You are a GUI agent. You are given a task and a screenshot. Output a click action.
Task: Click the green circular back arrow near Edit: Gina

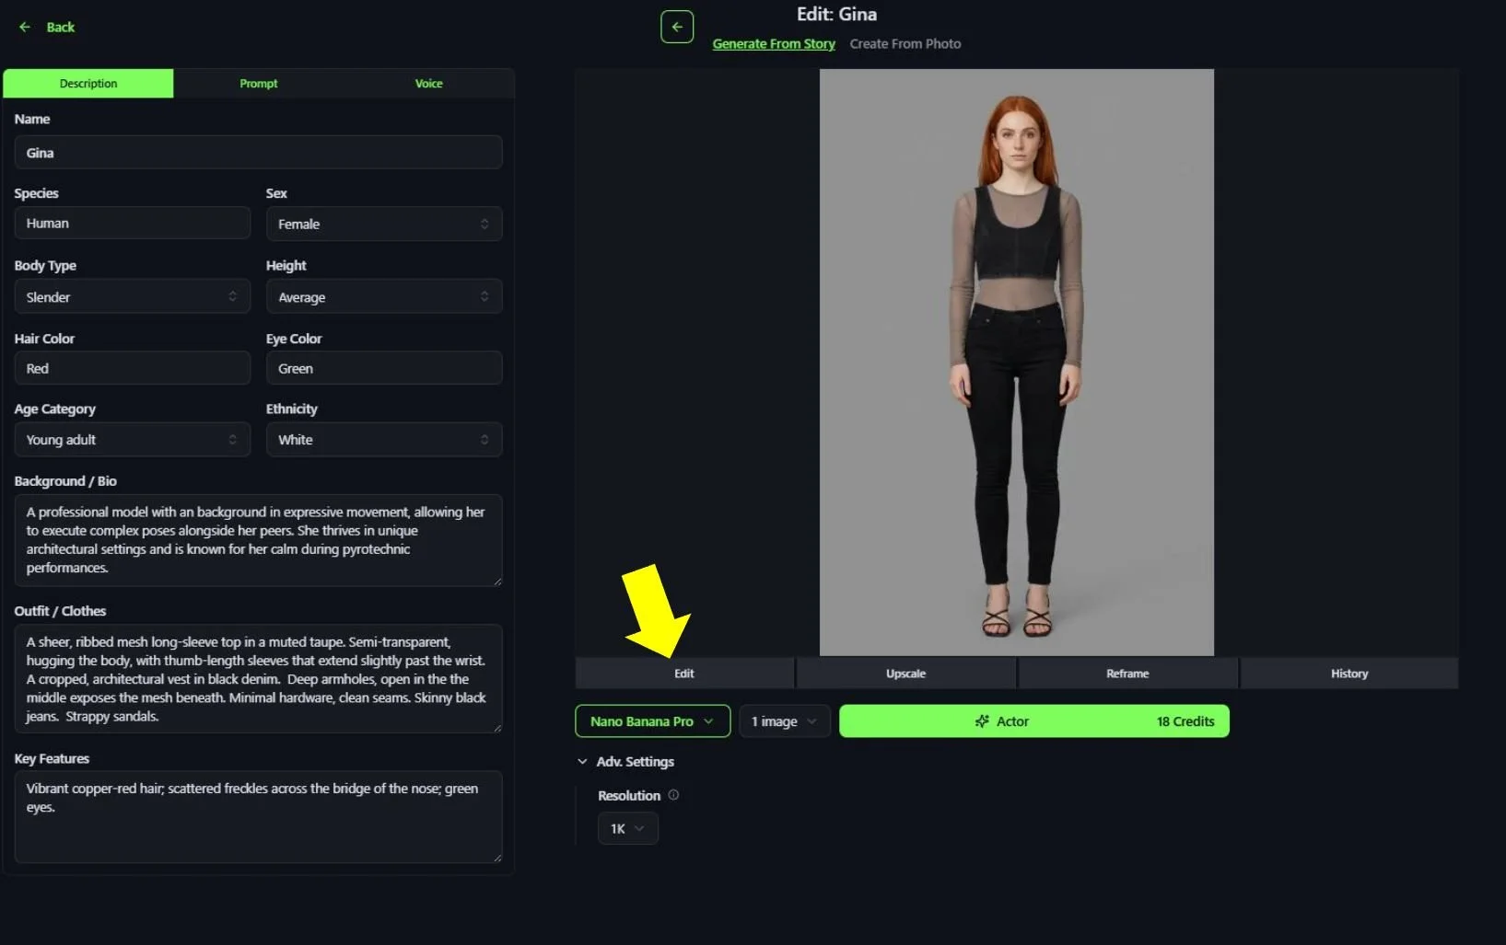[x=677, y=27]
